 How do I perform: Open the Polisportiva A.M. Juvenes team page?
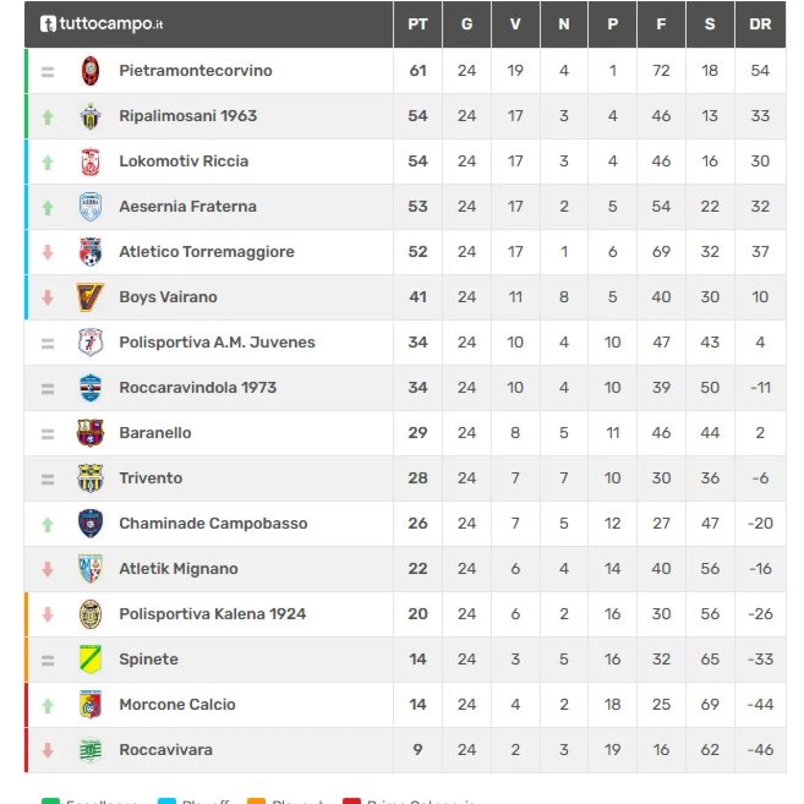(x=217, y=342)
